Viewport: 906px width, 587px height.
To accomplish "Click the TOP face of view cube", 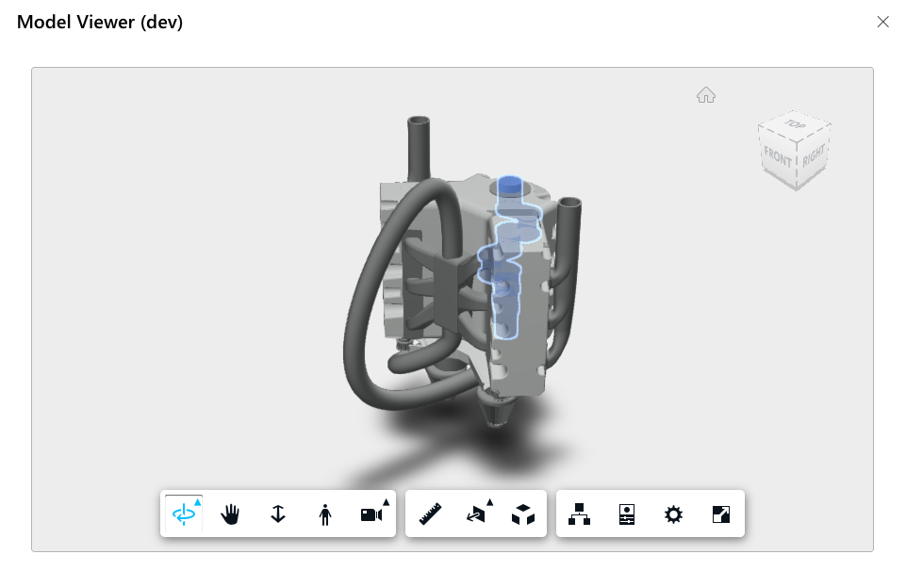I will [x=795, y=124].
